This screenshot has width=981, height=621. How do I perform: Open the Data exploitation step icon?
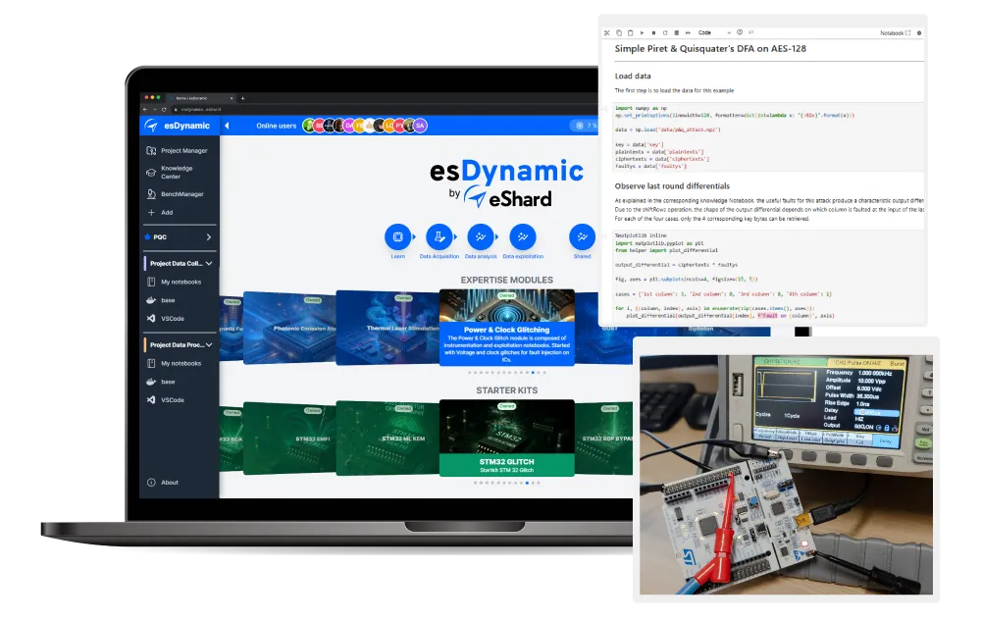click(x=520, y=236)
